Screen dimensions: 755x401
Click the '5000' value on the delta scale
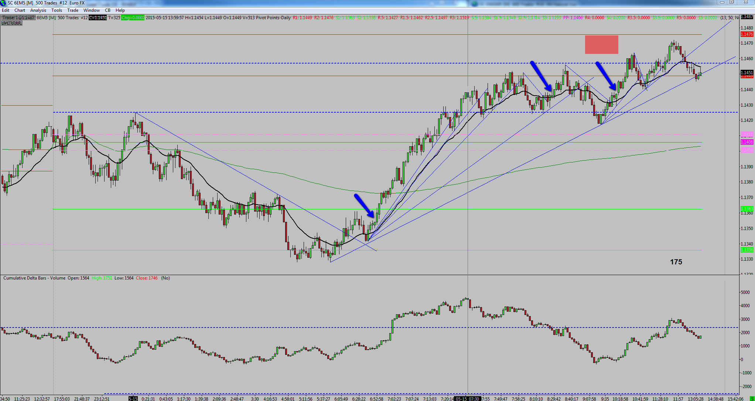(x=745, y=292)
